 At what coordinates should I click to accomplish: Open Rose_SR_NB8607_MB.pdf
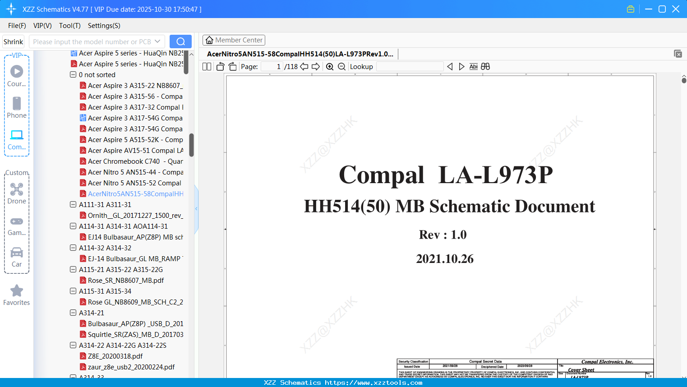(x=122, y=281)
